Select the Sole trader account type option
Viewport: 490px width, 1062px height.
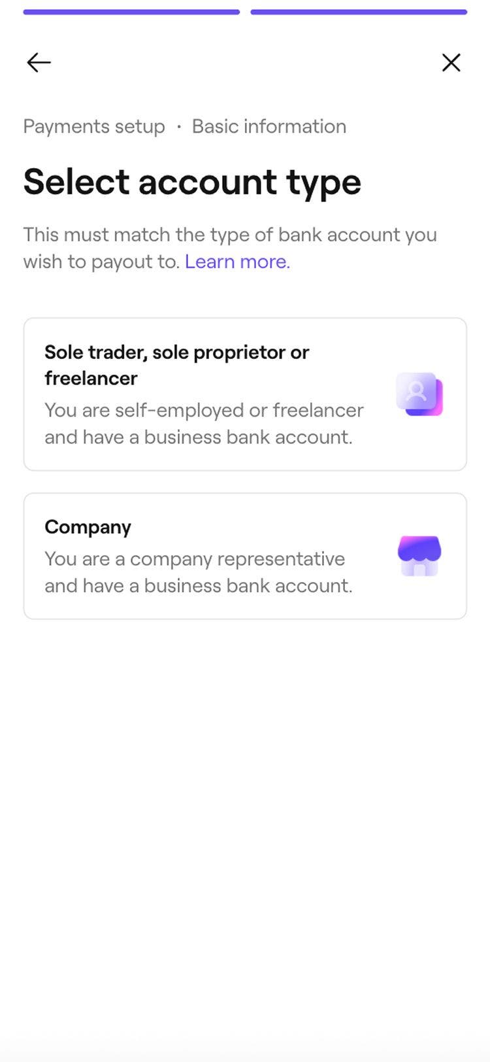(x=245, y=393)
